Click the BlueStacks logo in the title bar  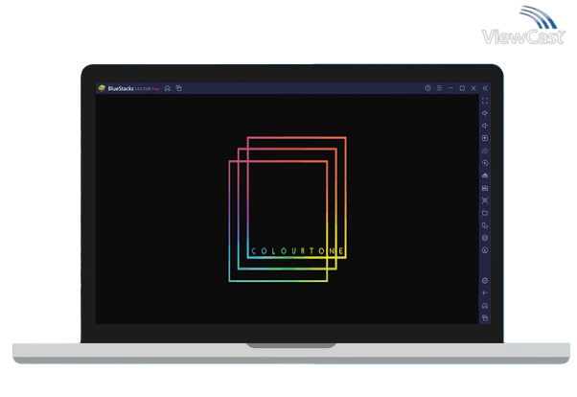[102, 88]
